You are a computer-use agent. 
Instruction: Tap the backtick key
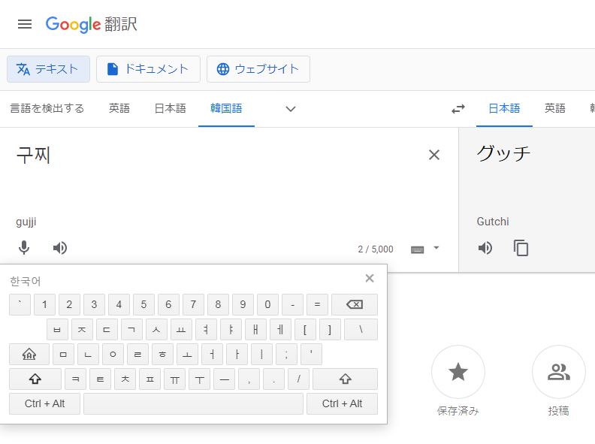click(20, 304)
